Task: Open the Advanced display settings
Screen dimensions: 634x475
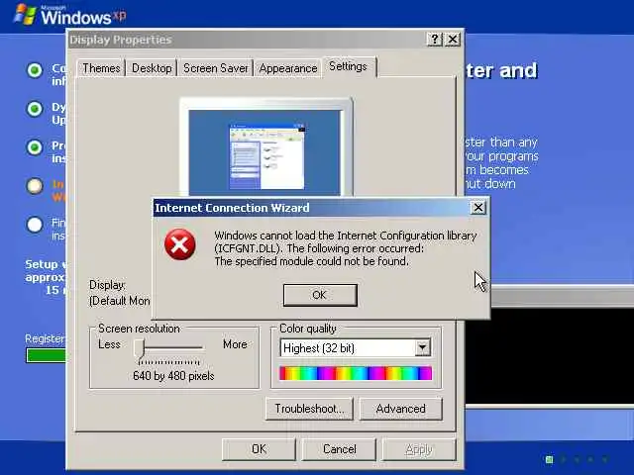Action: pyautogui.click(x=400, y=409)
